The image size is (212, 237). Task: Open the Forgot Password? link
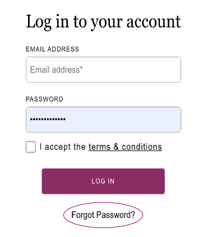pyautogui.click(x=103, y=215)
